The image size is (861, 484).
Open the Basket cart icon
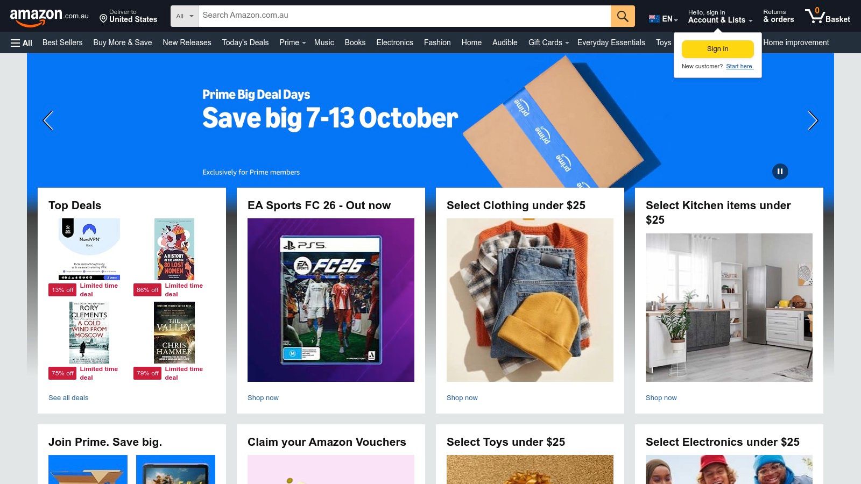(828, 16)
